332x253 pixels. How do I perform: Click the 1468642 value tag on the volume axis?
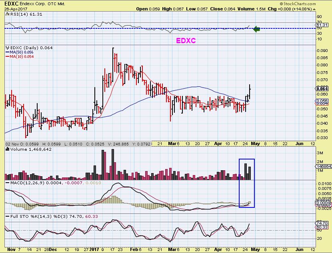point(324,167)
